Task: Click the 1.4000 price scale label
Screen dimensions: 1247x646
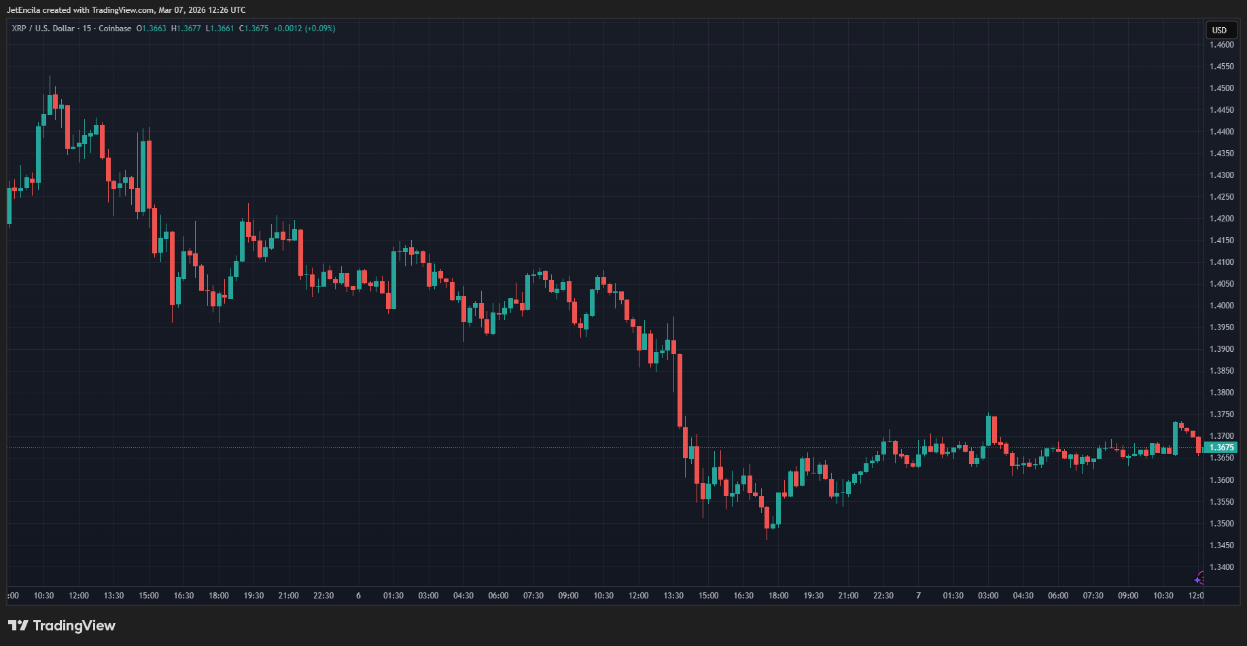Action: (x=1221, y=306)
